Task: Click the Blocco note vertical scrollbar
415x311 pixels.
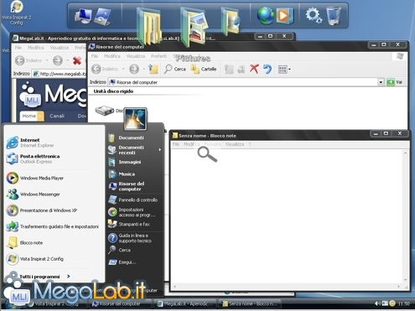Action: coord(405,216)
